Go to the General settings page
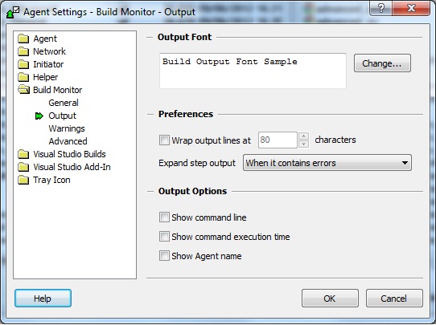Image resolution: width=436 pixels, height=325 pixels. pyautogui.click(x=64, y=103)
